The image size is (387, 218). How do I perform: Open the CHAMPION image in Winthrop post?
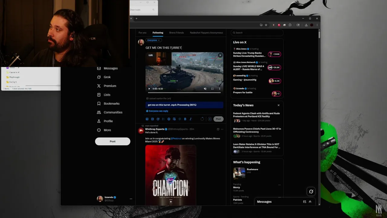point(171,175)
